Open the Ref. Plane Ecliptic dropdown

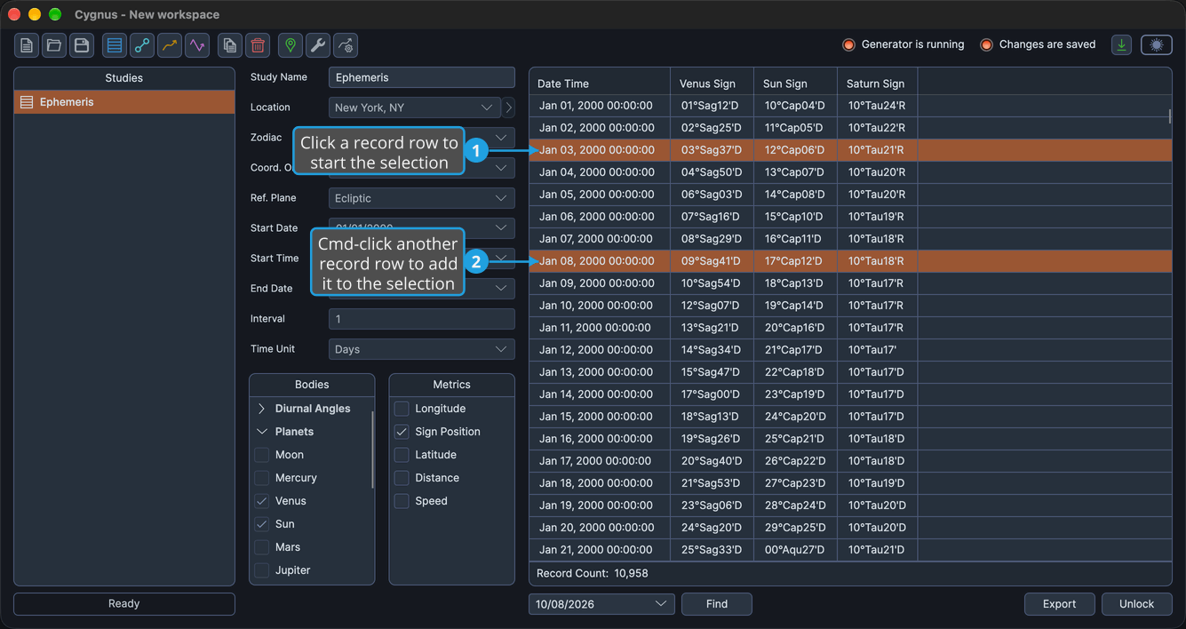[x=422, y=198]
